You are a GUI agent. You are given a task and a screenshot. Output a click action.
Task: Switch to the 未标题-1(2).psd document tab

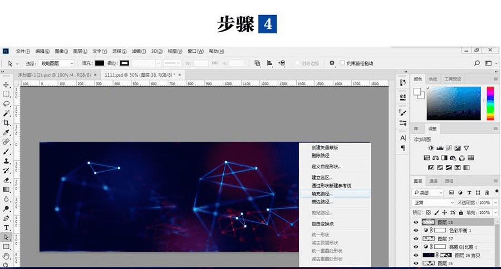(x=55, y=75)
